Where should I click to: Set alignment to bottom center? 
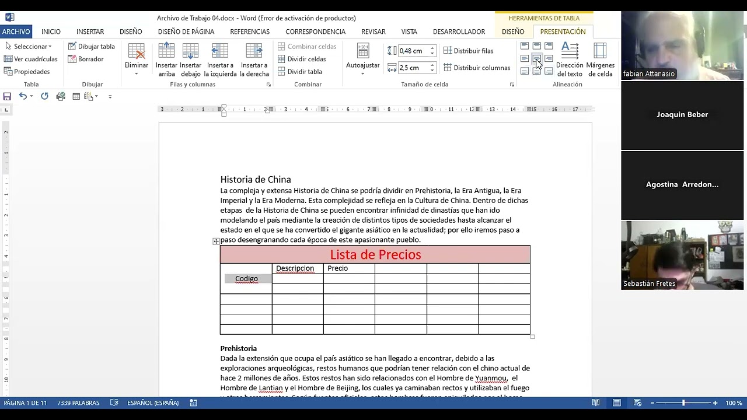(x=536, y=71)
